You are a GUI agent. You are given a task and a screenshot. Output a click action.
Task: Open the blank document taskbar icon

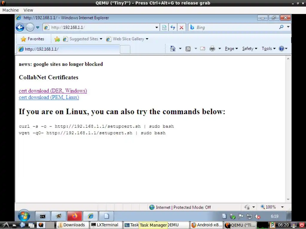click(x=106, y=216)
